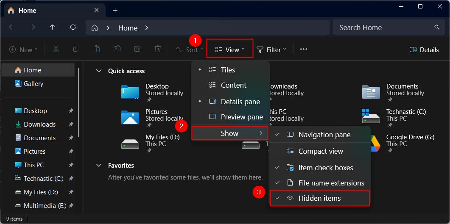Go back with the left arrow
Viewport: 450px width, 224px height.
[x=12, y=27]
